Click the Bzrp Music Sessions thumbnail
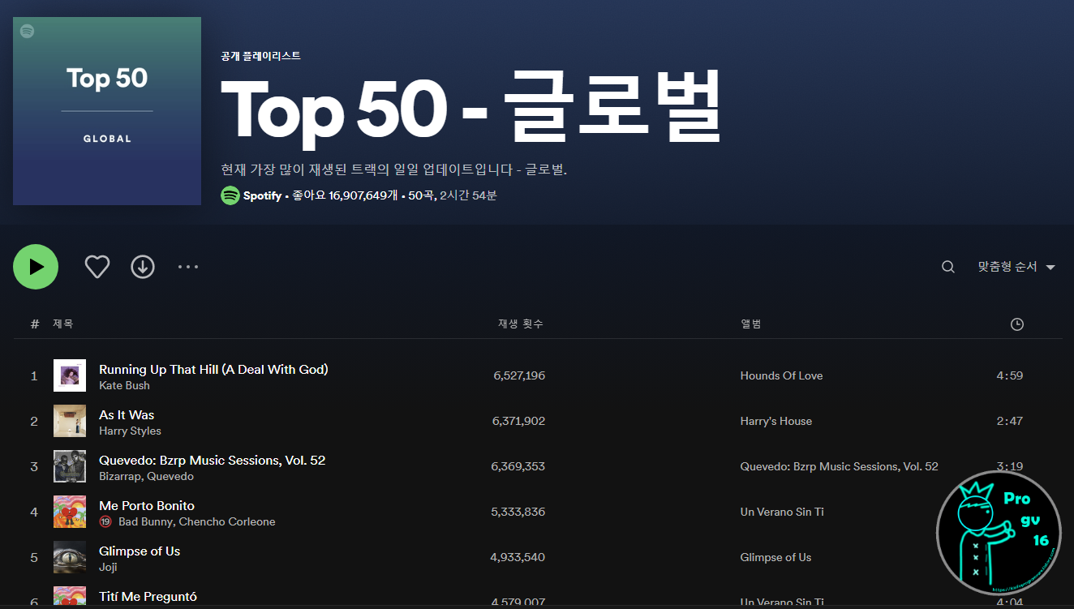Screen dimensions: 1074x609 pyautogui.click(x=70, y=466)
